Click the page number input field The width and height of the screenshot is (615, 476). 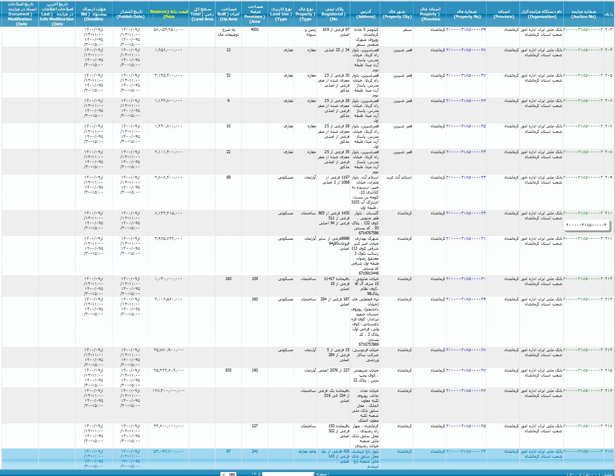pyautogui.click(x=288, y=474)
